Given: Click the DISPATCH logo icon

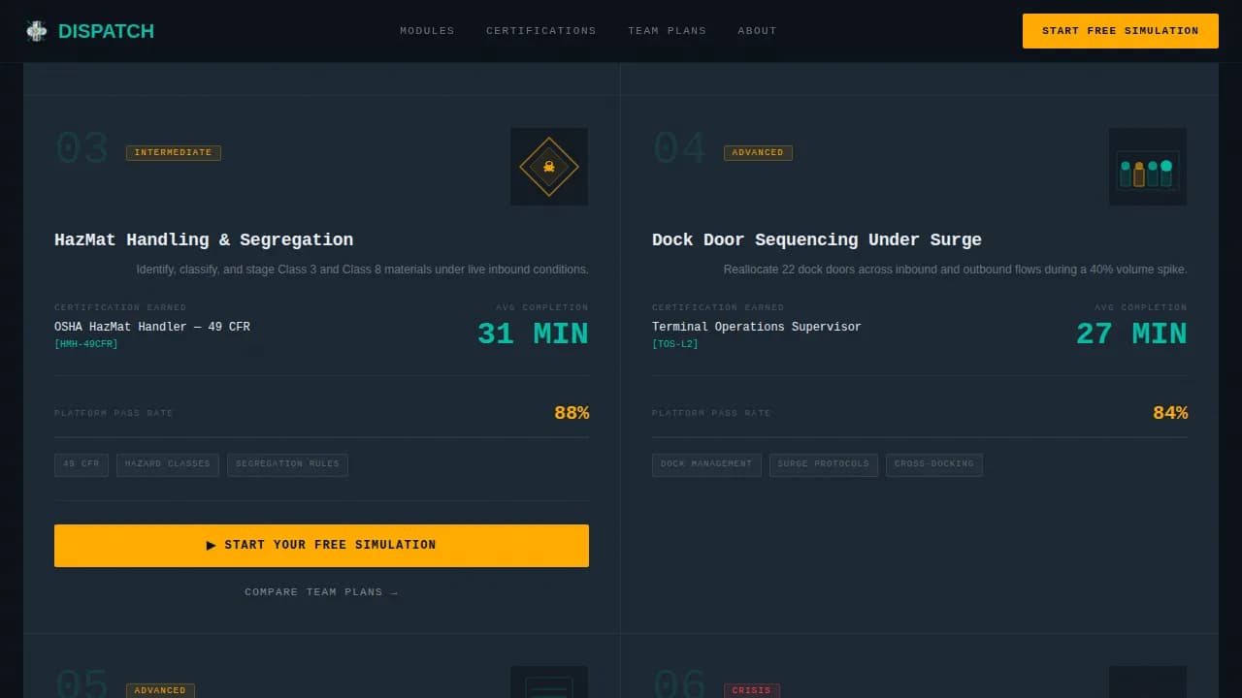Looking at the screenshot, I should click(x=36, y=30).
